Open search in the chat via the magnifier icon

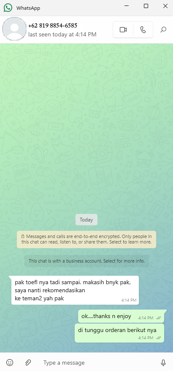tap(163, 30)
